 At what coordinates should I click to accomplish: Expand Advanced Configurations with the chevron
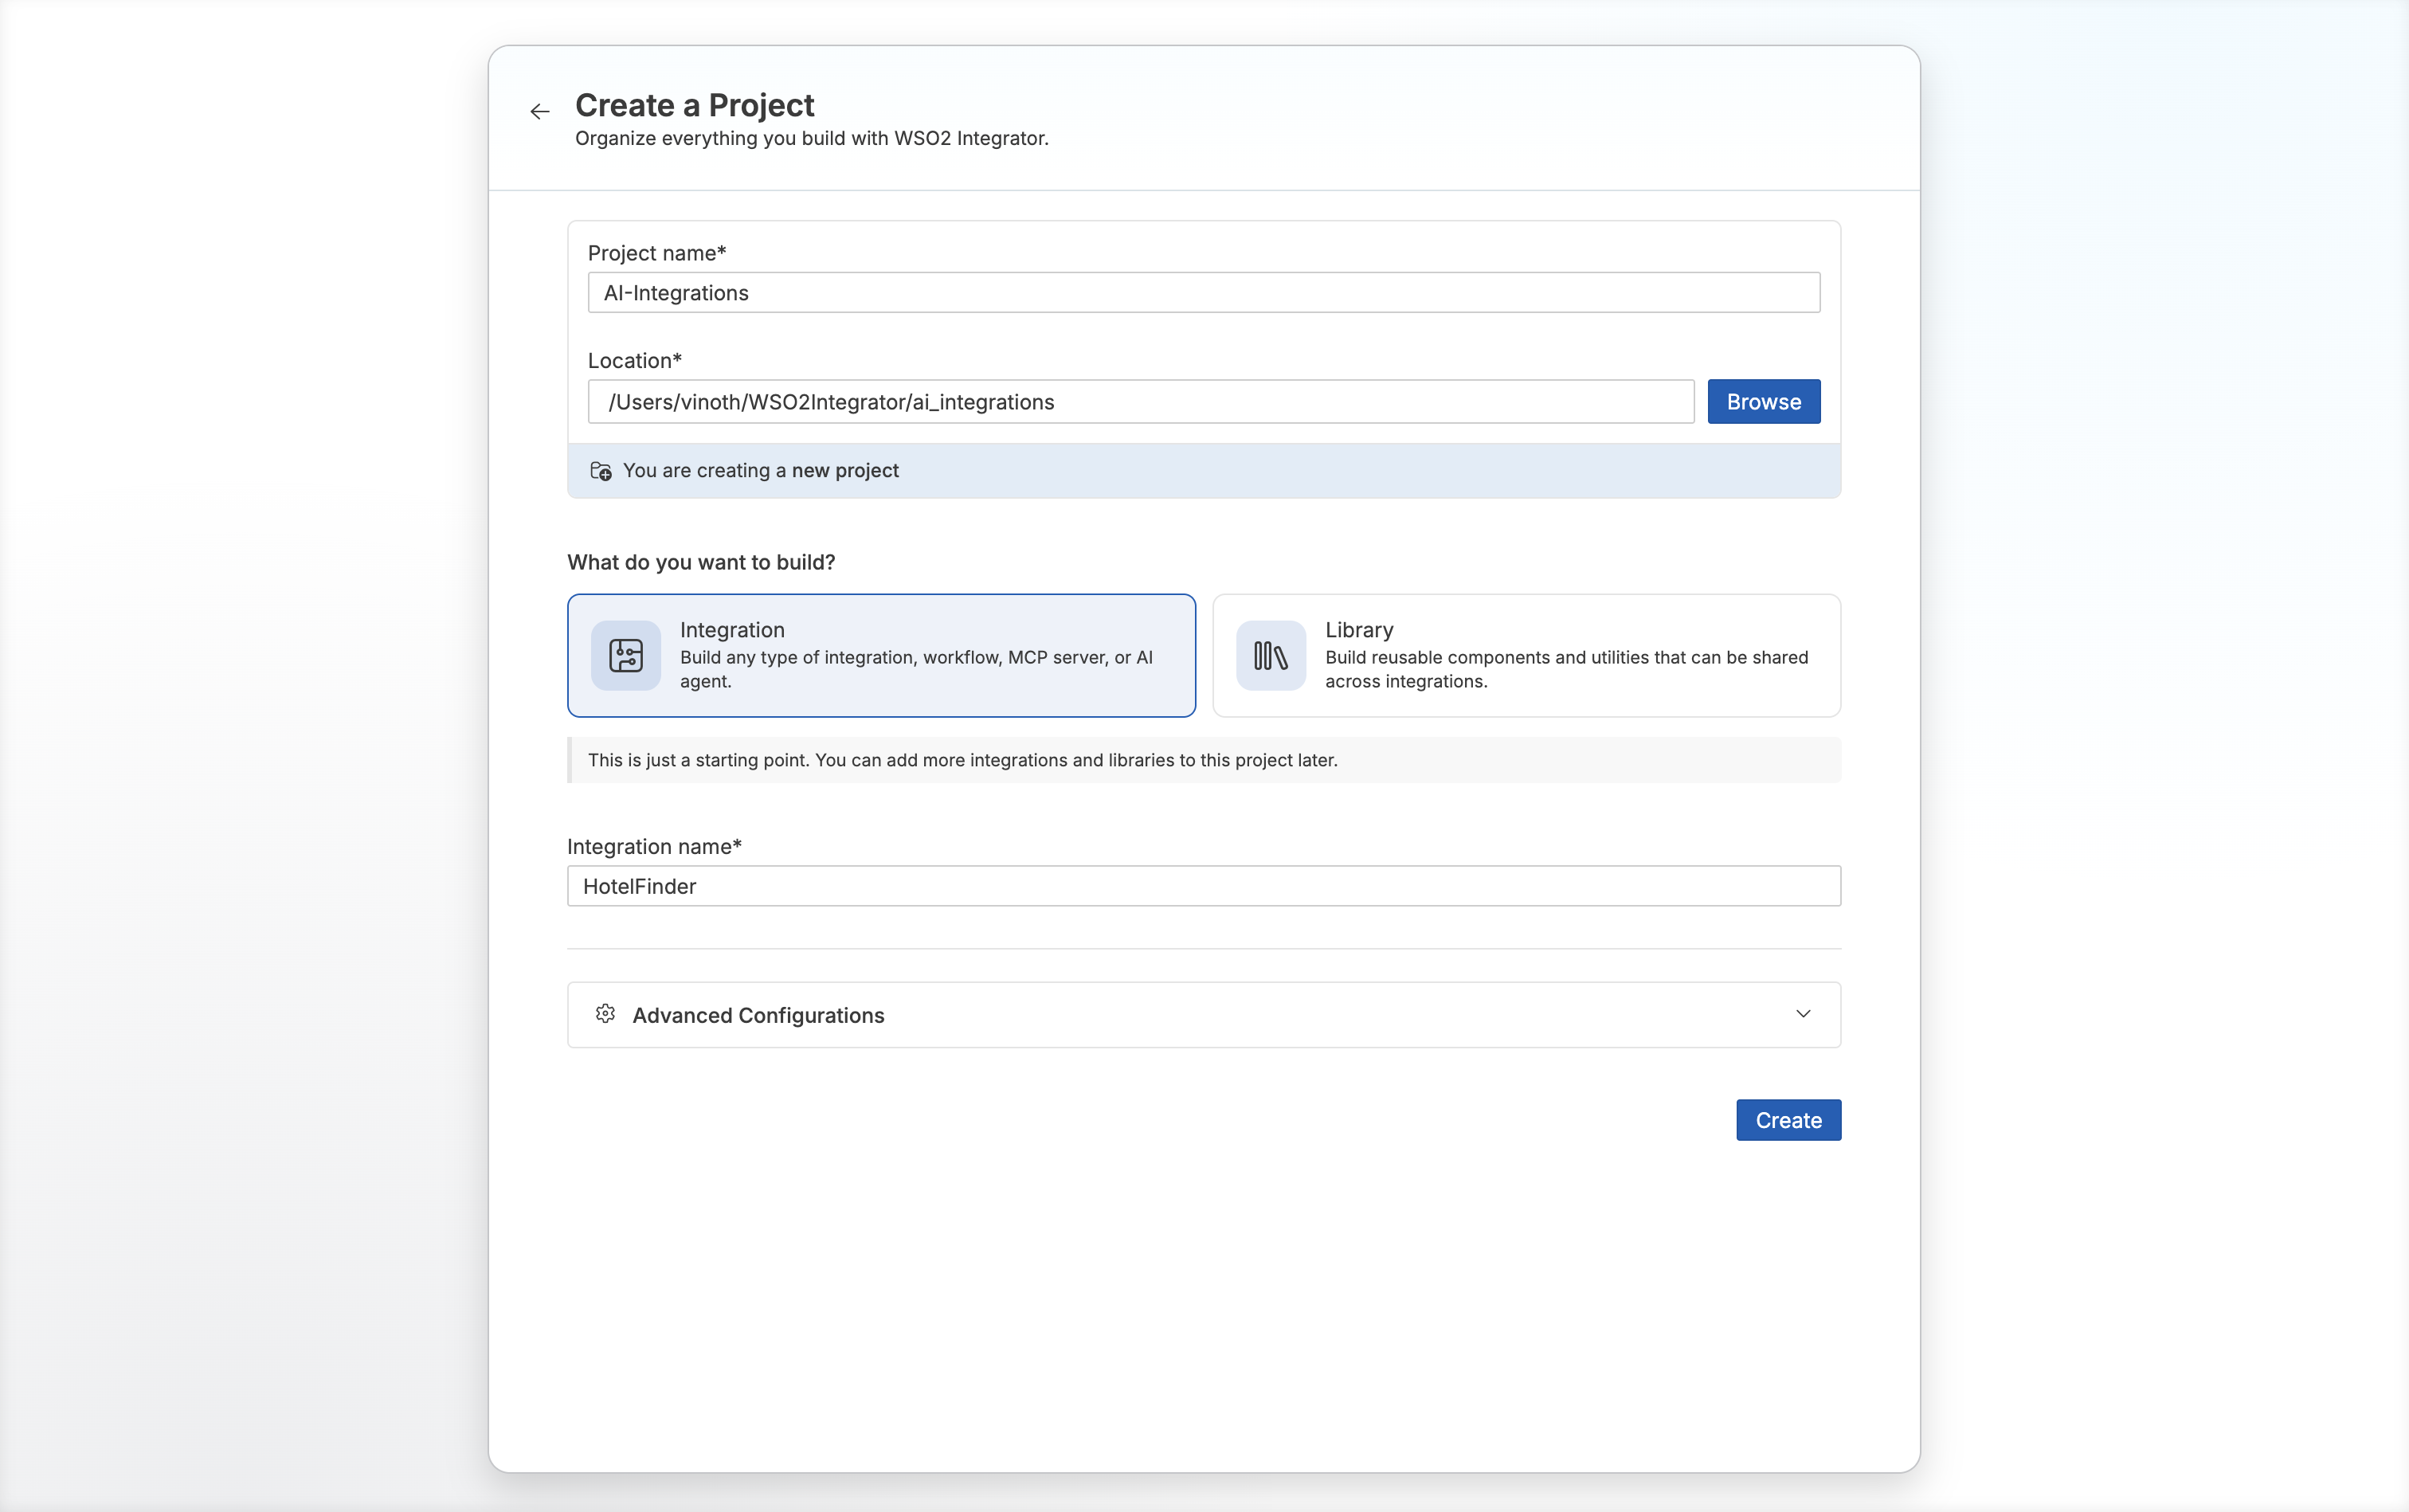pos(1803,1014)
